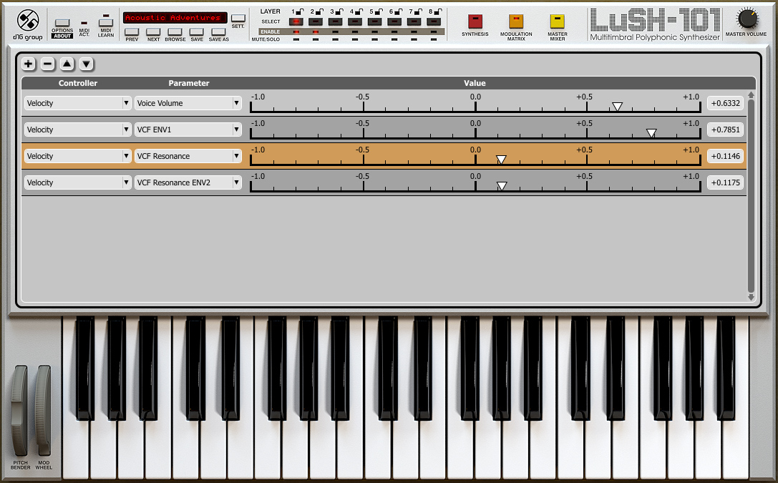Click the +0.6332 value field
The height and width of the screenshot is (483, 778).
click(x=726, y=103)
